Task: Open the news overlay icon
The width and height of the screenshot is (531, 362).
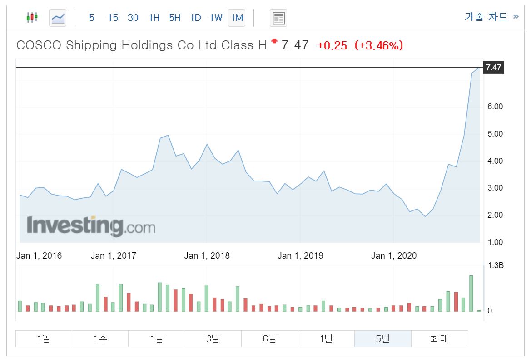Action: point(278,18)
